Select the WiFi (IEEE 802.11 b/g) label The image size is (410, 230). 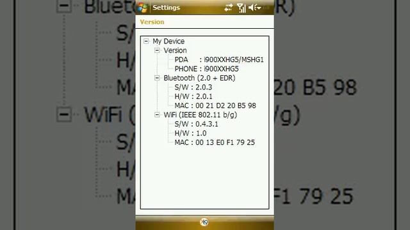[201, 115]
